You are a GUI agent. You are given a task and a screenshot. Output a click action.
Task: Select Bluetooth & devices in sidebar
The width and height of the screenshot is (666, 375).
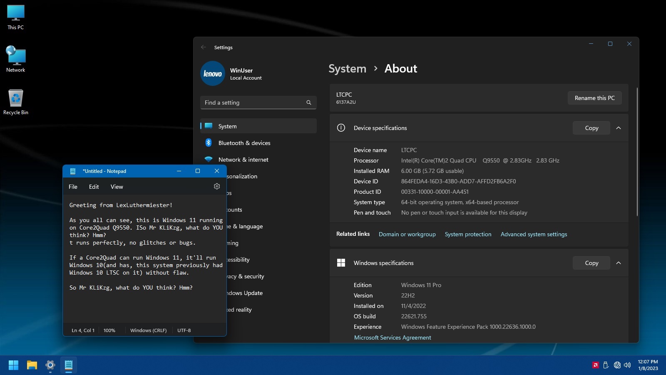point(258,142)
